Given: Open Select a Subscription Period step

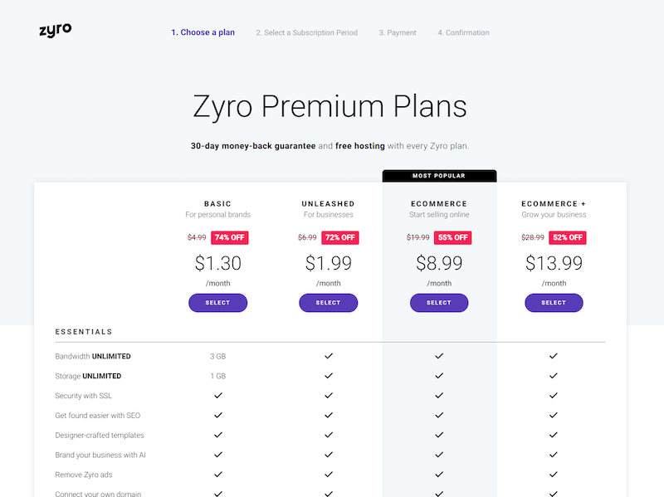Looking at the screenshot, I should point(306,32).
